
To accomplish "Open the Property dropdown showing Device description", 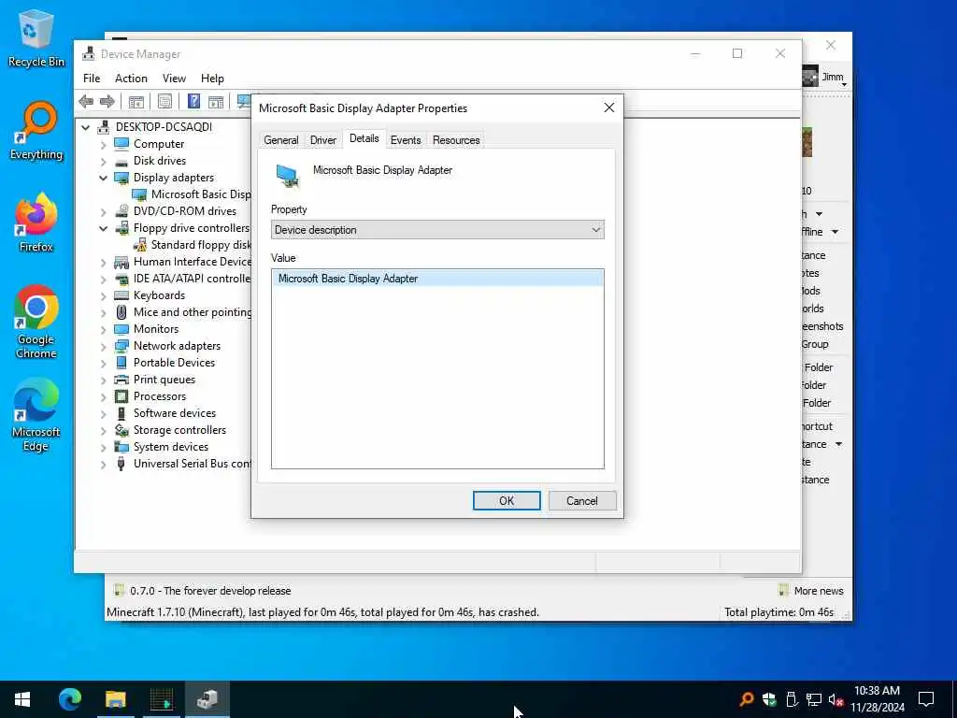I will point(437,230).
